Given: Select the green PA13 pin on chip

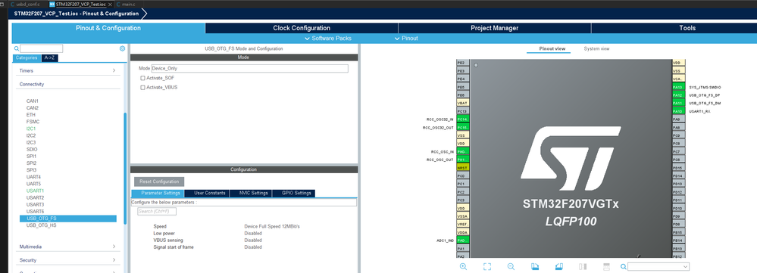Looking at the screenshot, I should point(678,87).
